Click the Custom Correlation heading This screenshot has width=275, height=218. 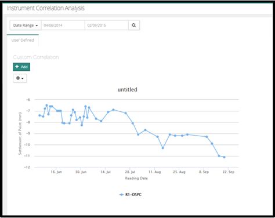(36, 57)
